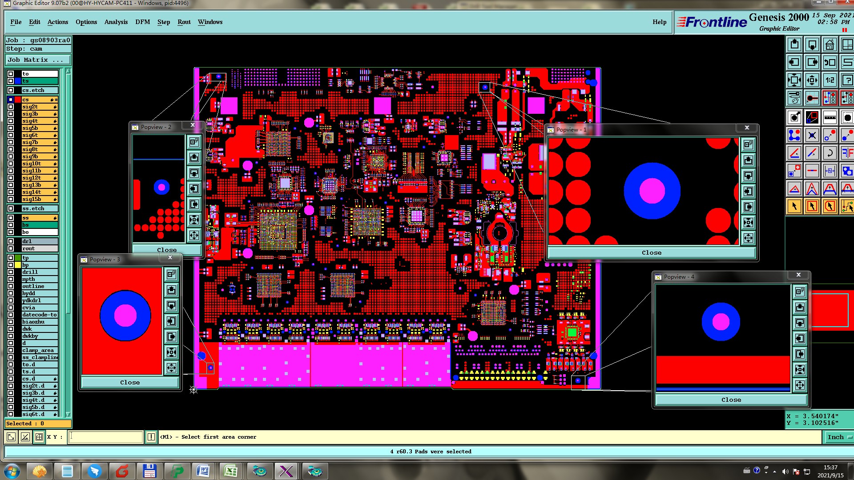The width and height of the screenshot is (854, 480).
Task: Expand the Job Matrix button
Action: click(37, 60)
